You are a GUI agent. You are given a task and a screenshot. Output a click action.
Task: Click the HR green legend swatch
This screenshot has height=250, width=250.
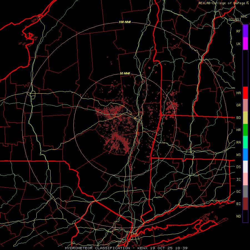click(245, 130)
